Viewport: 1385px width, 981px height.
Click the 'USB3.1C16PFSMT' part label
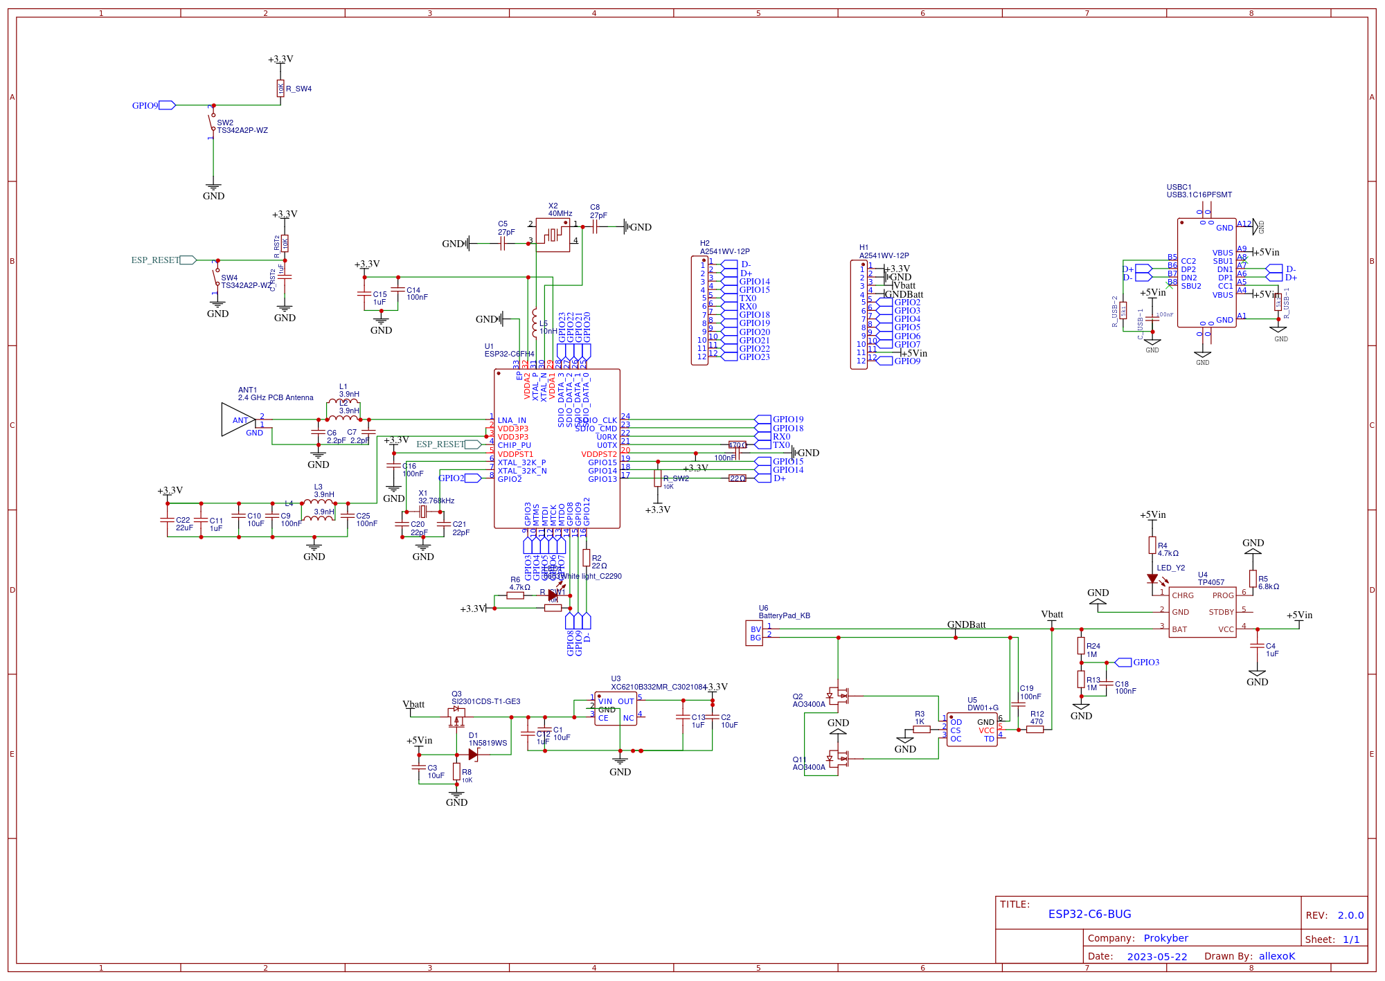1199,195
